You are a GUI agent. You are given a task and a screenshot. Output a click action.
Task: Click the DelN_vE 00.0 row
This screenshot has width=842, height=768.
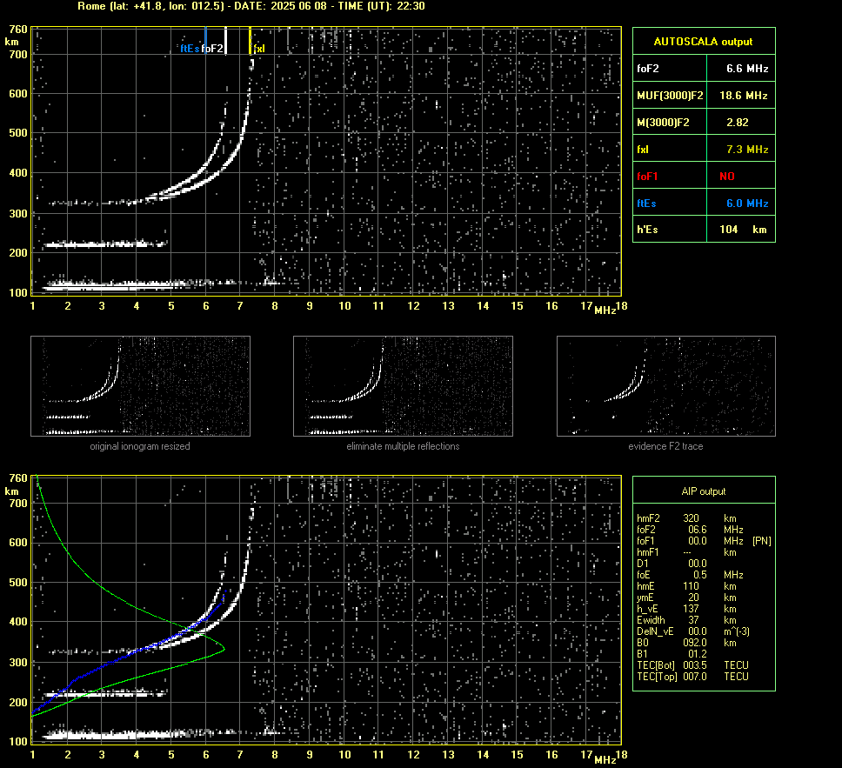[x=693, y=631]
